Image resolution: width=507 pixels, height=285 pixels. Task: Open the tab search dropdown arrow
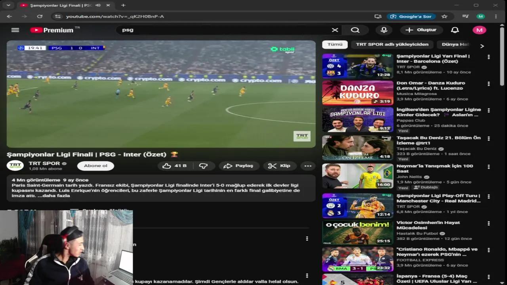(x=8, y=5)
